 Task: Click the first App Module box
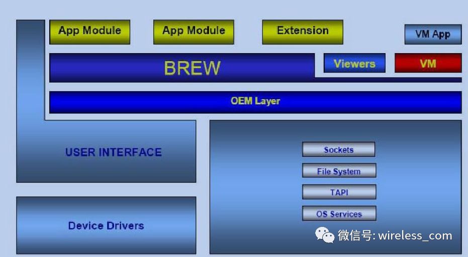pos(90,32)
